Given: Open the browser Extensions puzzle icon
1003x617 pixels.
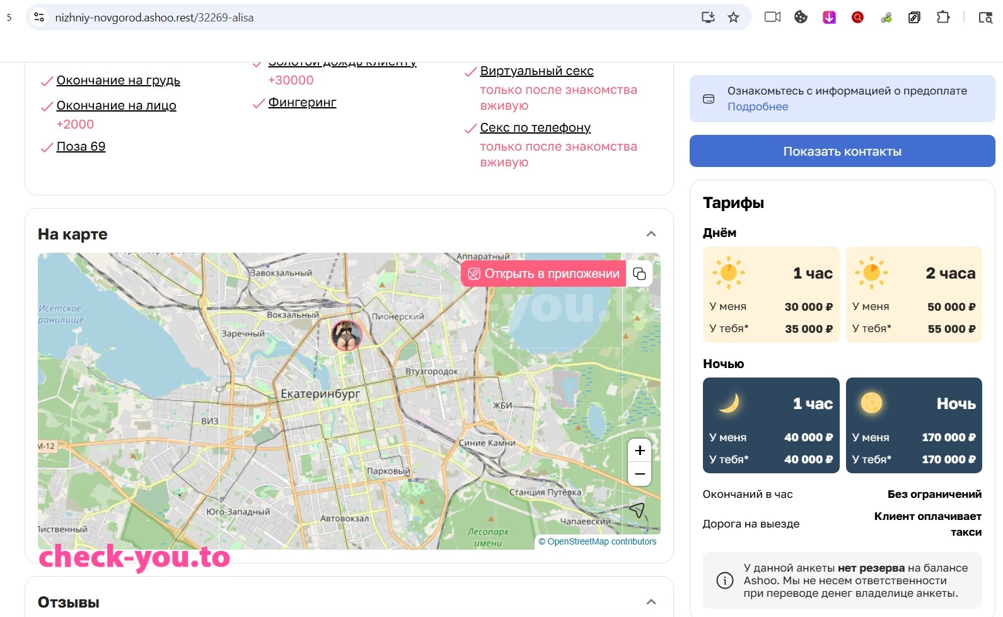Looking at the screenshot, I should pyautogui.click(x=943, y=18).
